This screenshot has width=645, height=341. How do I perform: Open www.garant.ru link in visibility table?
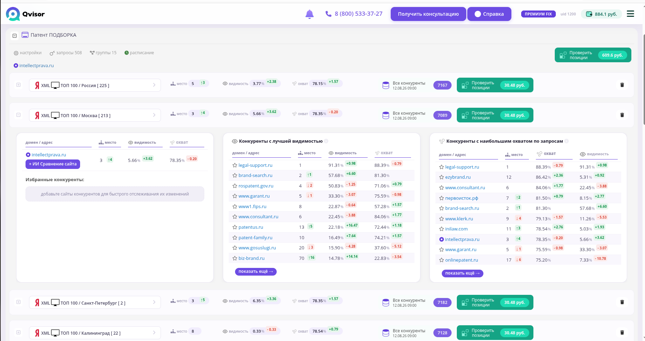click(254, 196)
